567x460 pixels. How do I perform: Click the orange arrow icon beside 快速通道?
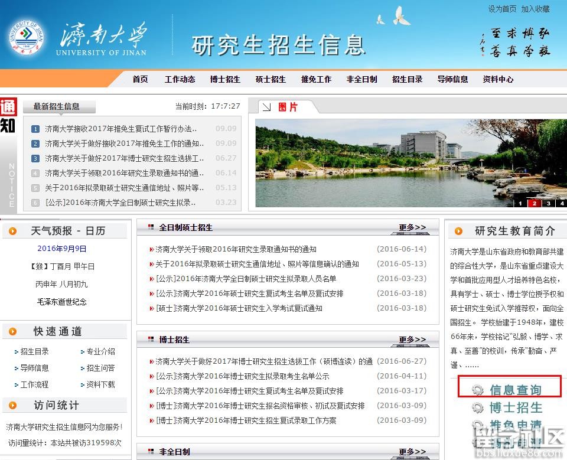13,332
